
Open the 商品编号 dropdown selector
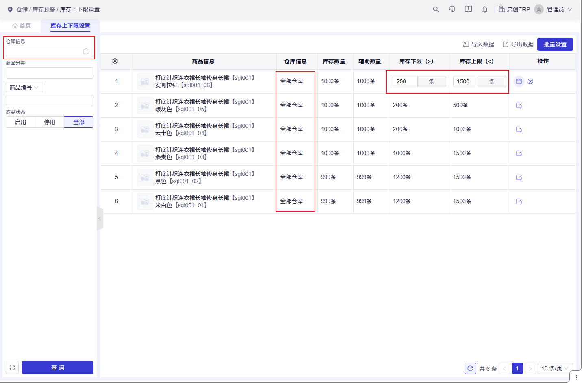[x=24, y=88]
